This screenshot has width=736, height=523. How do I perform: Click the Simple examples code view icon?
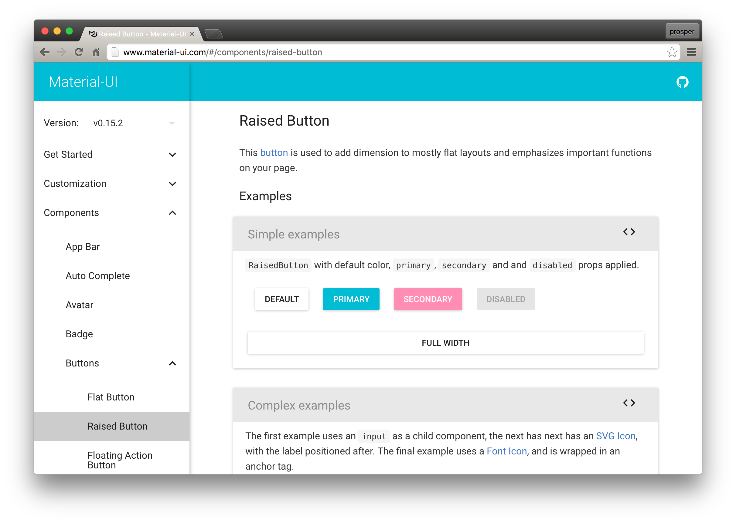click(628, 232)
